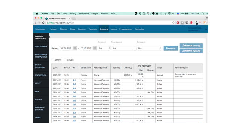The width and height of the screenshot is (240, 138).
Task: Close the browser tab
Action: (69, 18)
